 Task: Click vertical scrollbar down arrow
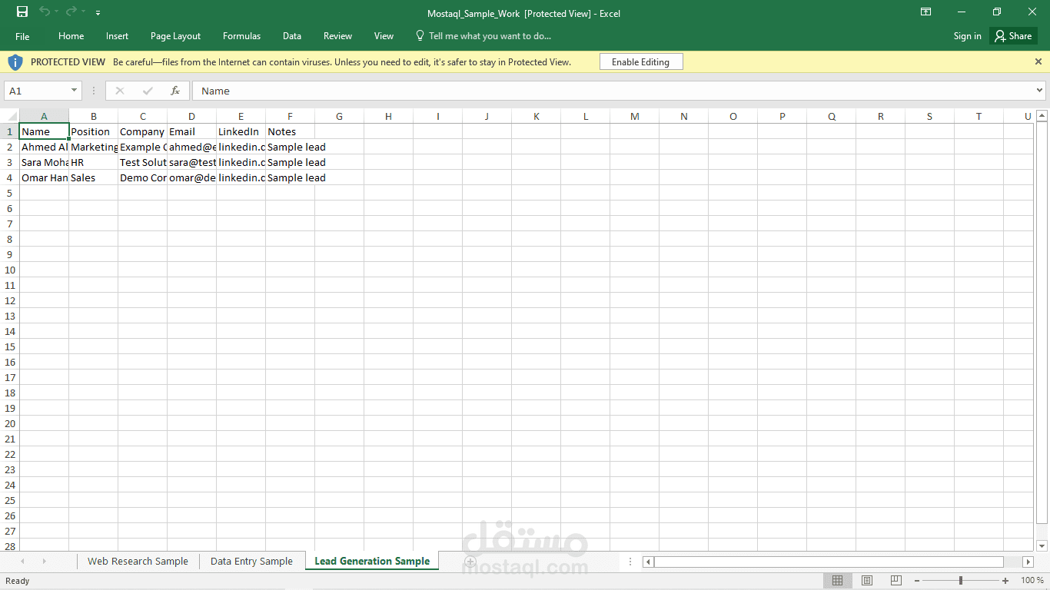click(x=1042, y=546)
